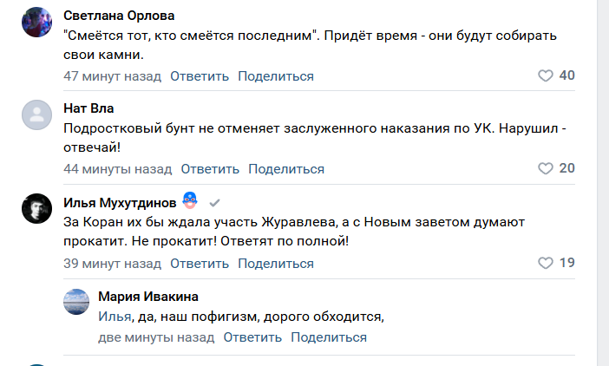
Task: Click the emoji badge beside Илья Мухутдинов
Action: 192,202
